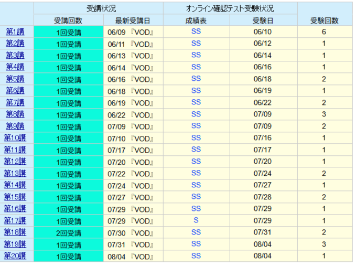Open the 第10講 lecture link
356x266 pixels.
coord(15,138)
